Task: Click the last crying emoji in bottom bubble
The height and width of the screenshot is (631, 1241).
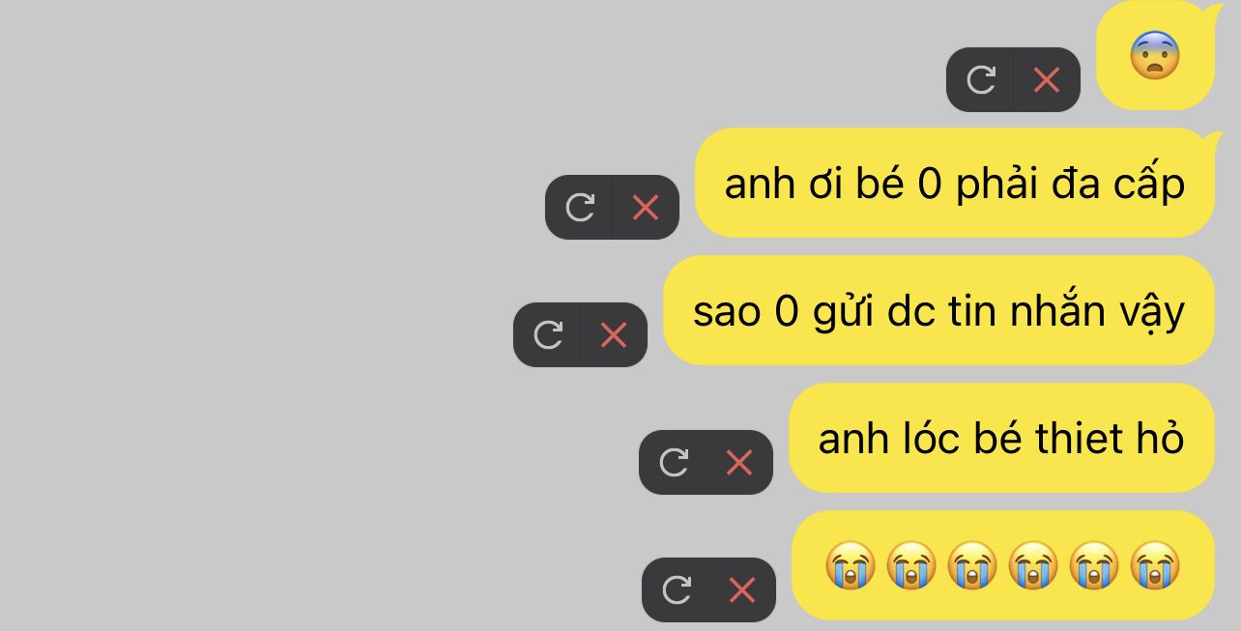Action: [1155, 565]
